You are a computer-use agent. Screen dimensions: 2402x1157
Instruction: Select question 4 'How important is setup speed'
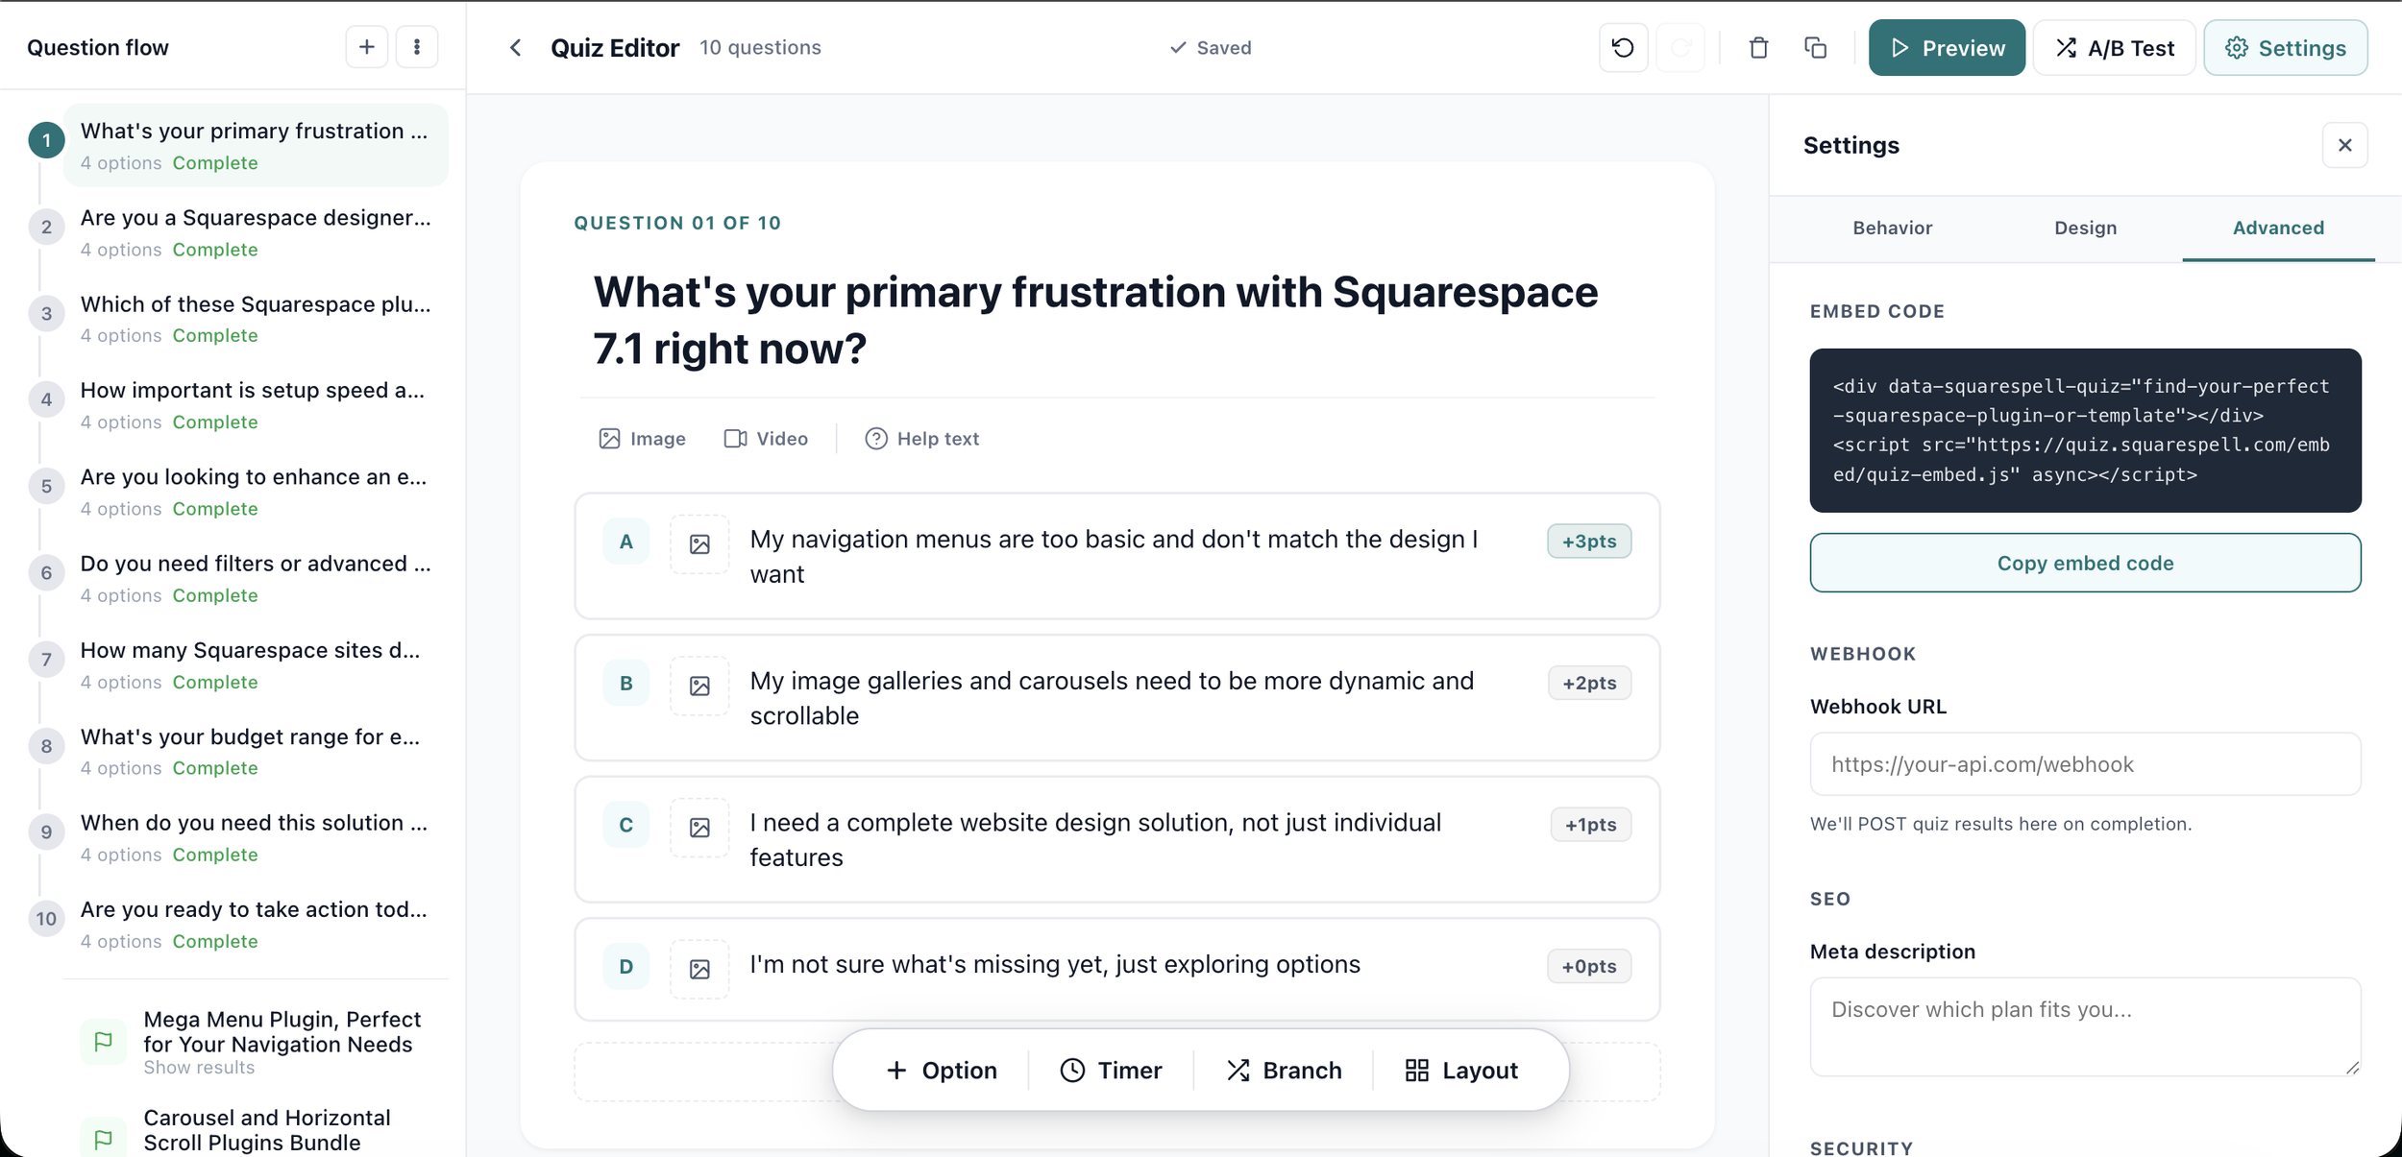pos(256,405)
